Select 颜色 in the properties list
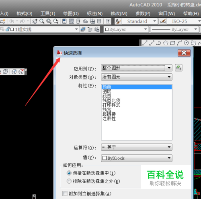This screenshot has width=201, height=199. 137,87
